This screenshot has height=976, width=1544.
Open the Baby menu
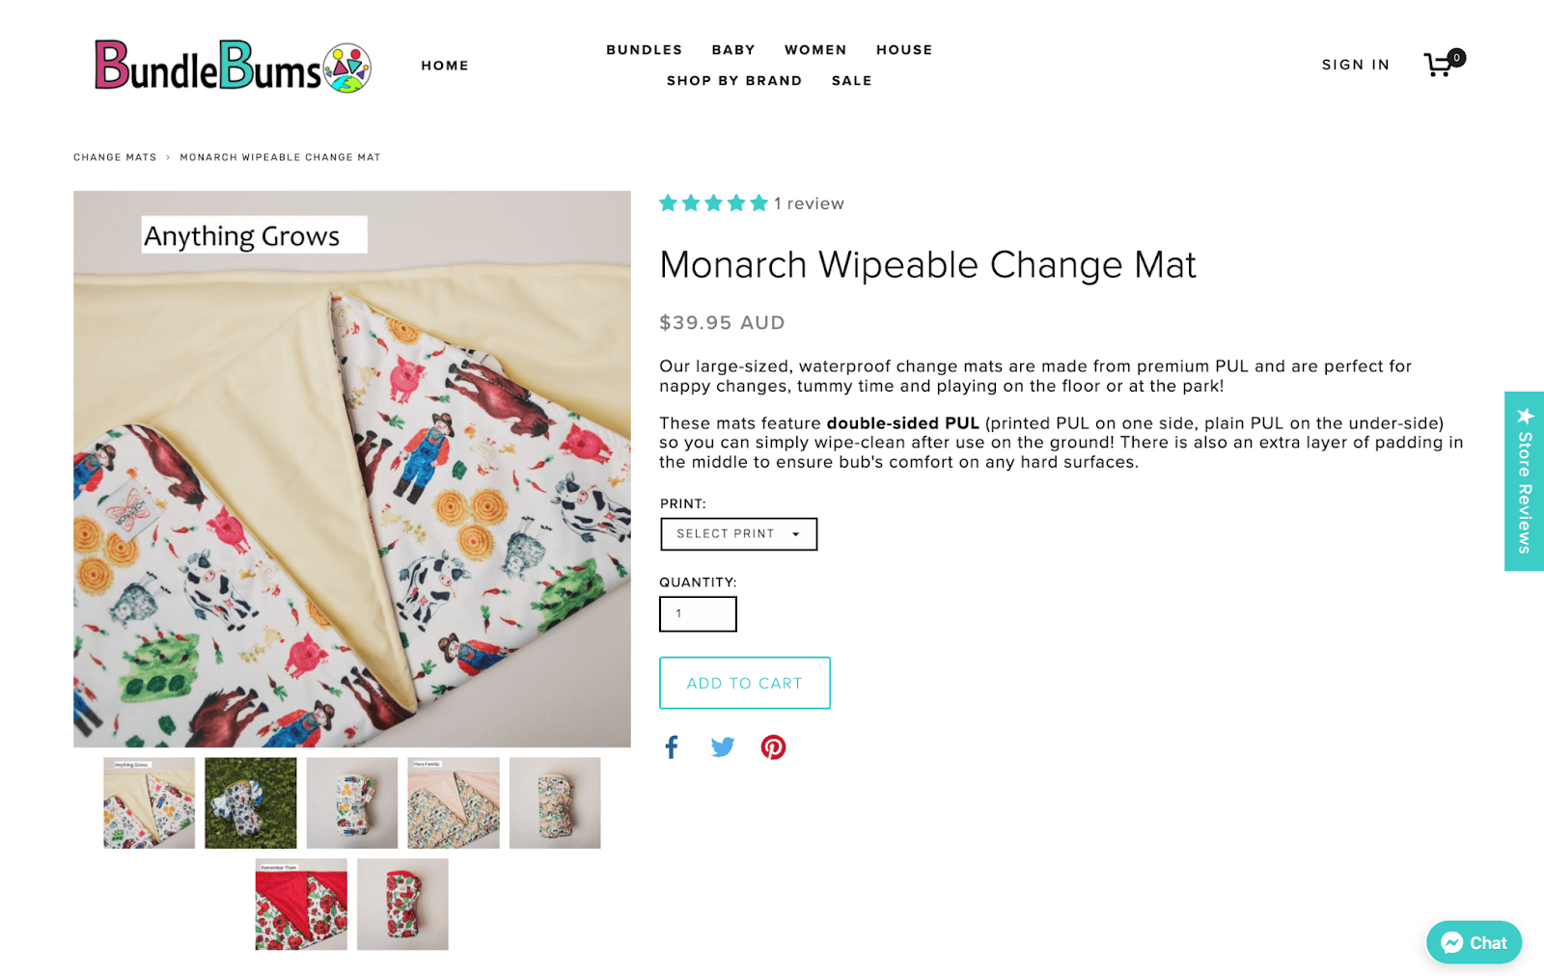coord(733,50)
